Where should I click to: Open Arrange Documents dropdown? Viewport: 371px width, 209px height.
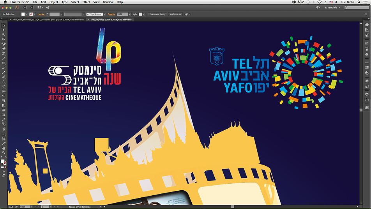40,7
